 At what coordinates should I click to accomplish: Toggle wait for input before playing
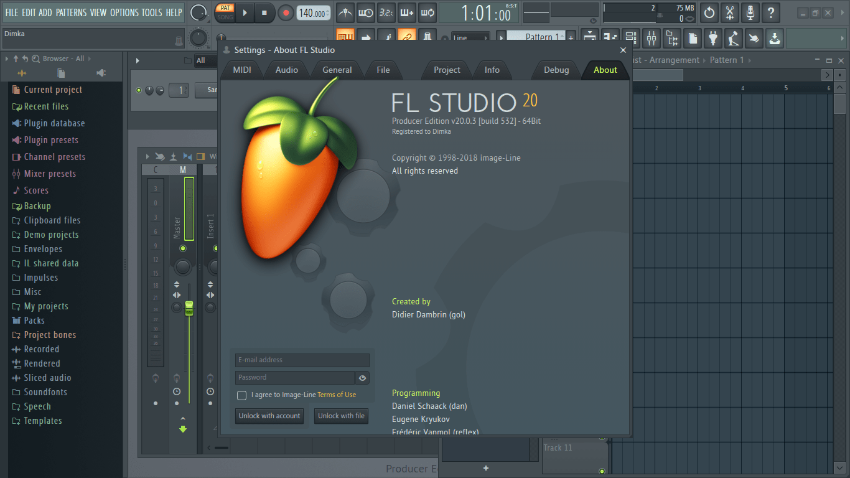click(366, 12)
